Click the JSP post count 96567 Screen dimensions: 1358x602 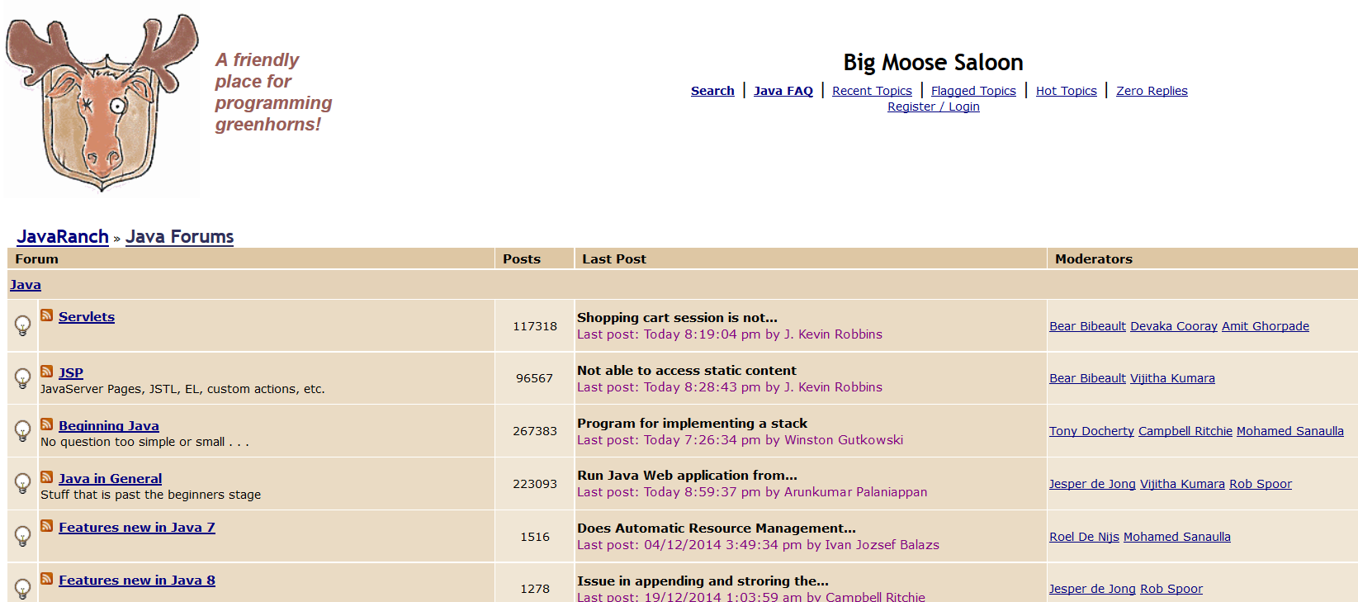(x=535, y=378)
